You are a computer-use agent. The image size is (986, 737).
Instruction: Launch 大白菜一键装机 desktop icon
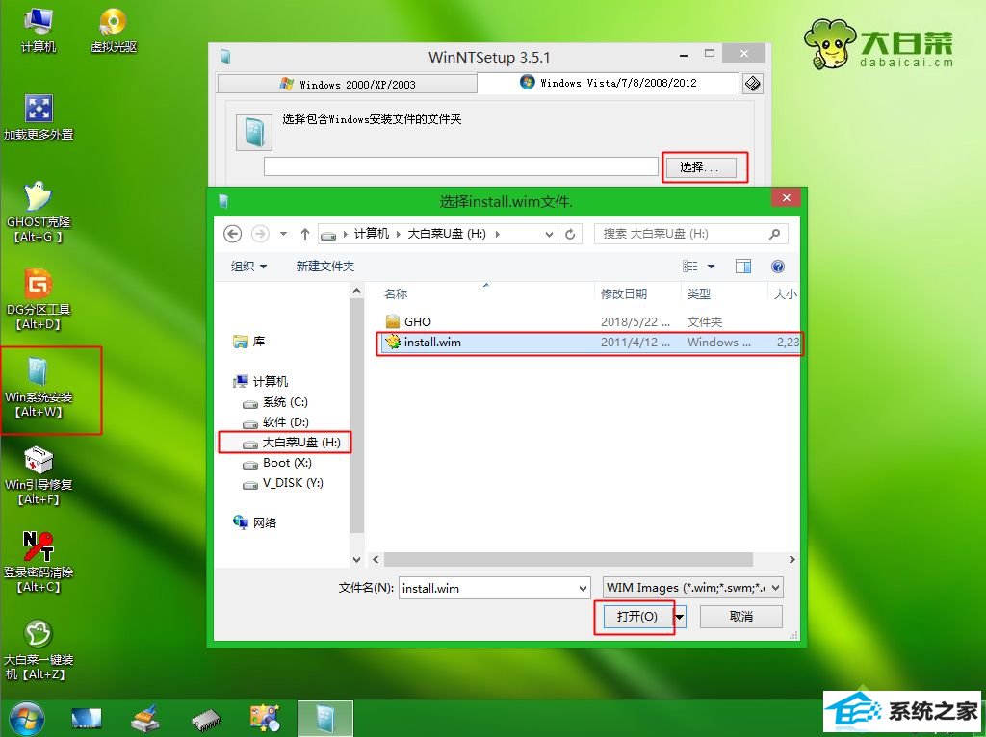click(x=39, y=649)
